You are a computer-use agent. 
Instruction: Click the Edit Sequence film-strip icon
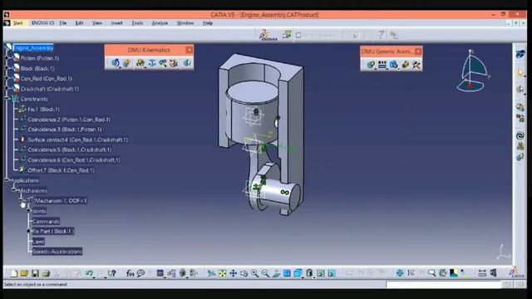382,65
